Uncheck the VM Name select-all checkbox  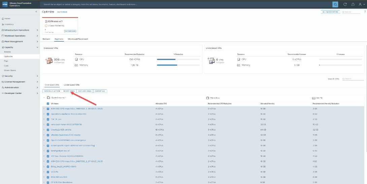coord(48,104)
